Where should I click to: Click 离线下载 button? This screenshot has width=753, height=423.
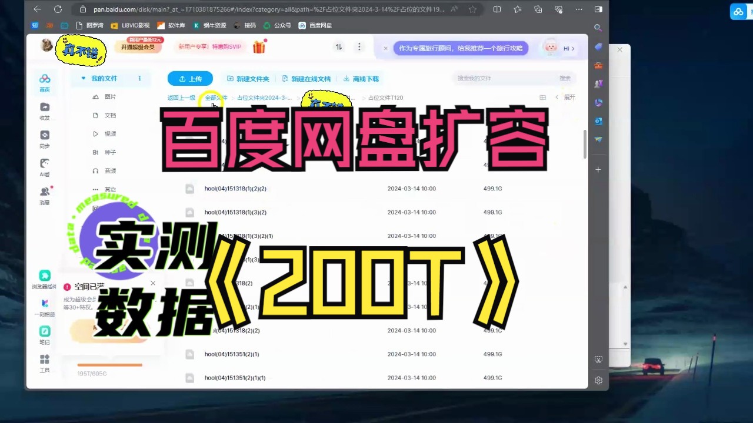361,79
